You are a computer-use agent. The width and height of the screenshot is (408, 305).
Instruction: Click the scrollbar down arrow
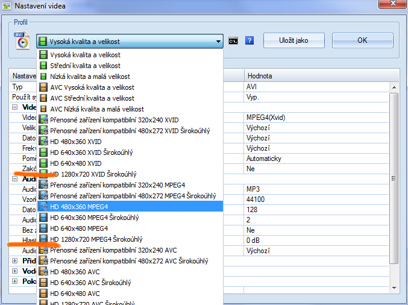[x=394, y=288]
